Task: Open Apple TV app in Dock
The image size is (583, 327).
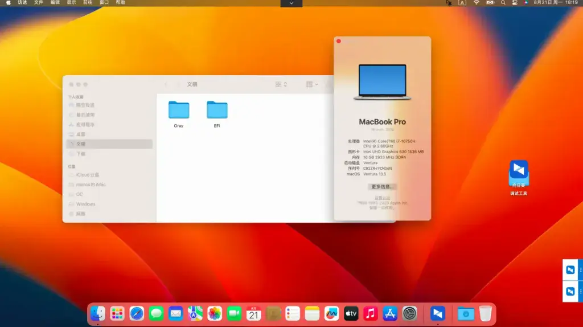Action: [351, 313]
